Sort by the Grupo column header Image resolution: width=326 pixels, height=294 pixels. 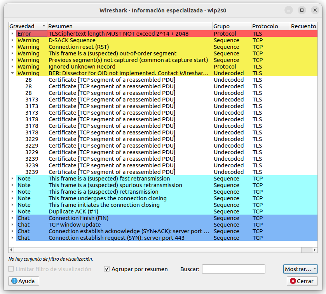click(x=232, y=26)
